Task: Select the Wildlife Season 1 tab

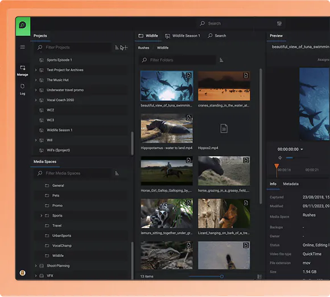Action: click(x=183, y=36)
